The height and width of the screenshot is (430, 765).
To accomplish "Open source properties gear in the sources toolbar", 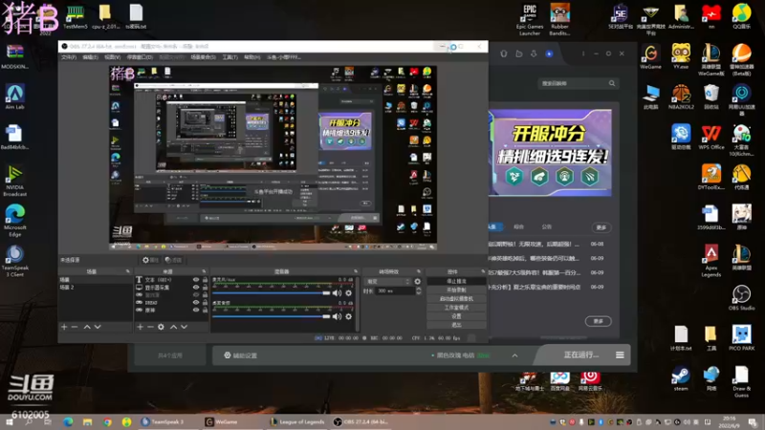I will point(161,327).
